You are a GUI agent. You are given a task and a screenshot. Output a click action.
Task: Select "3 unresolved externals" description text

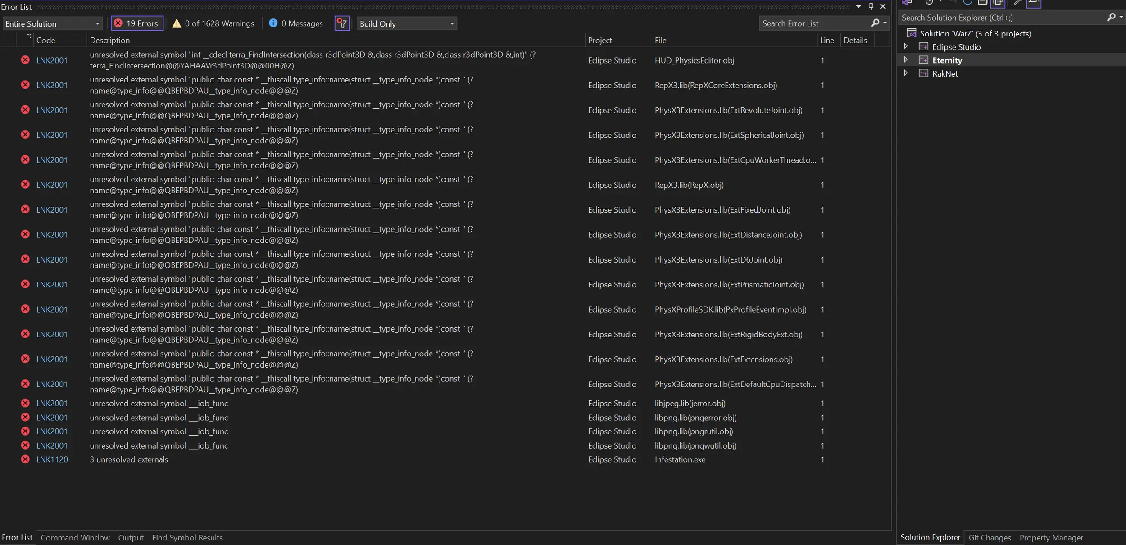click(x=129, y=459)
